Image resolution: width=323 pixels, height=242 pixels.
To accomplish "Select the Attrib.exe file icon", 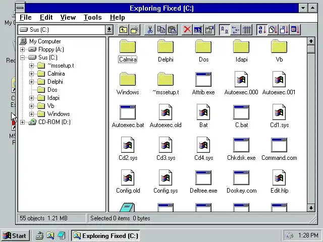I will pos(203,80).
